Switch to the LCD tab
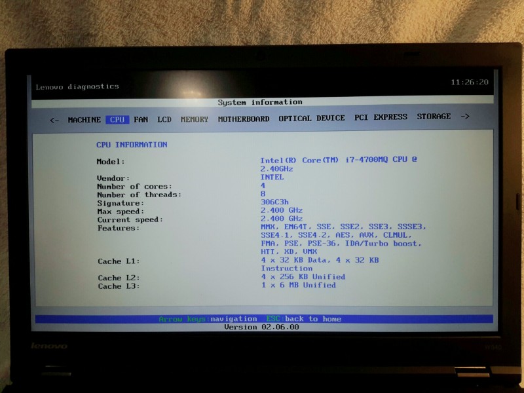 (164, 119)
